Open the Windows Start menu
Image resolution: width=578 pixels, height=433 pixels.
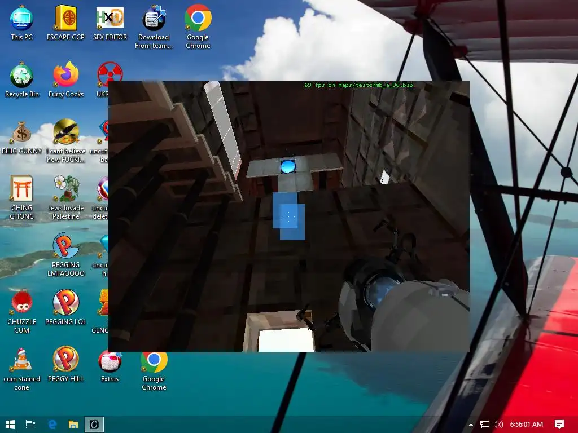tap(10, 425)
